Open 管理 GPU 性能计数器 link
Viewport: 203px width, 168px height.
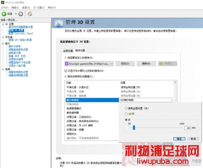point(20,40)
